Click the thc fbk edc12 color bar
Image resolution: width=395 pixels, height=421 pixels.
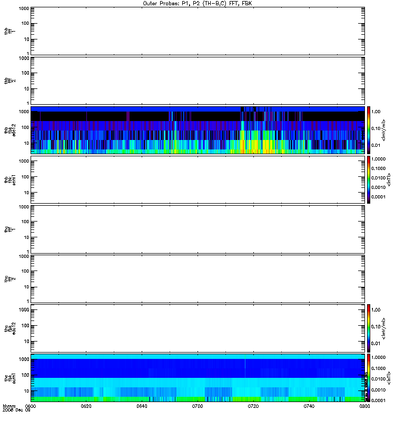[x=369, y=328]
